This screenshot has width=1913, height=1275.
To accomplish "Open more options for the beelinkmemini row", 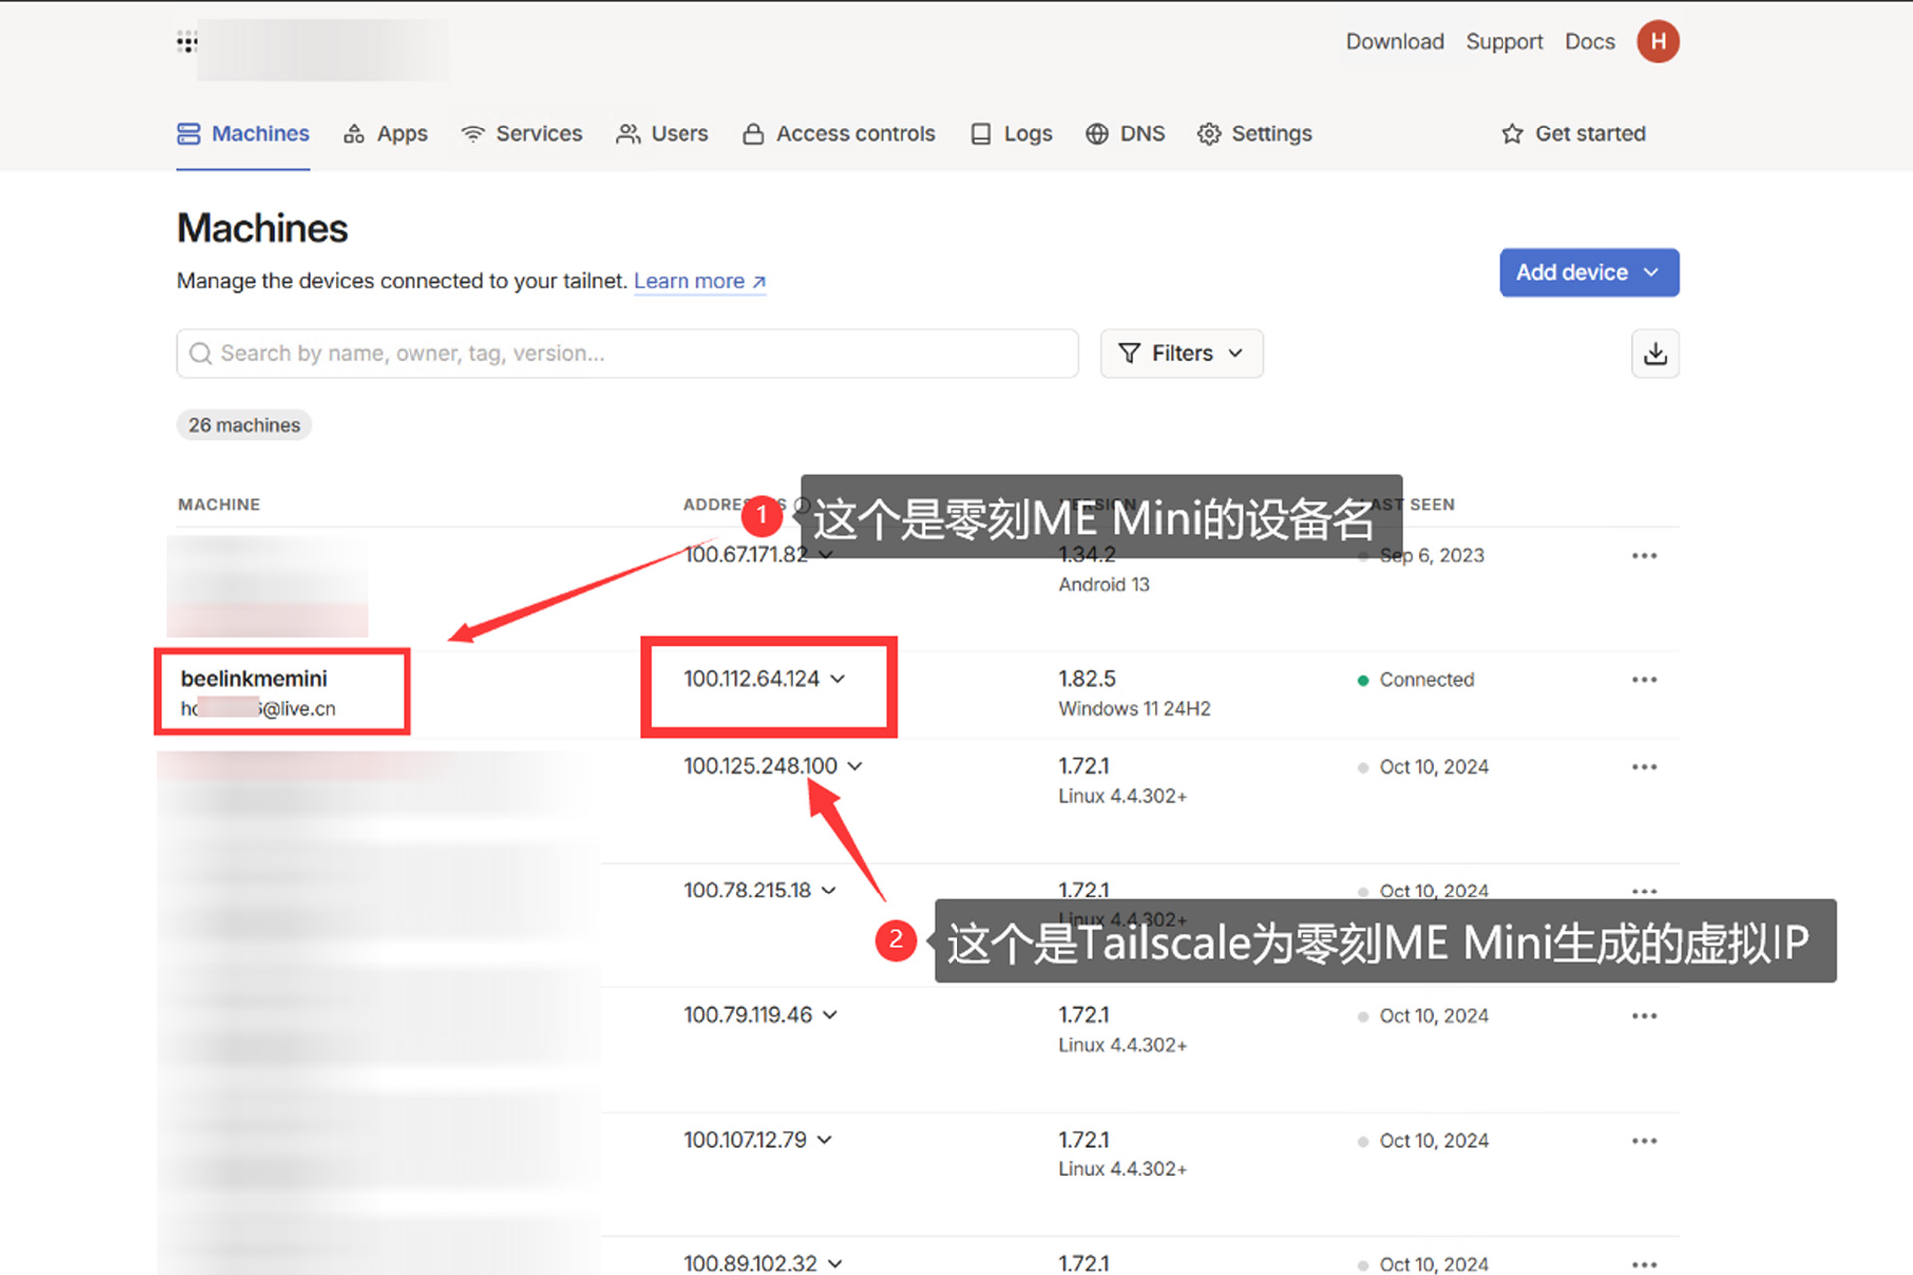I will click(1644, 680).
